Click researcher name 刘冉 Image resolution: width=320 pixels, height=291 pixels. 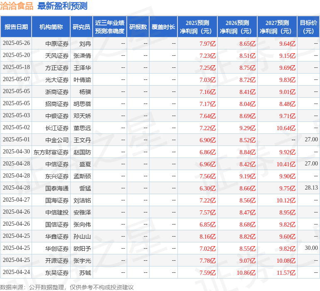pos(85,44)
